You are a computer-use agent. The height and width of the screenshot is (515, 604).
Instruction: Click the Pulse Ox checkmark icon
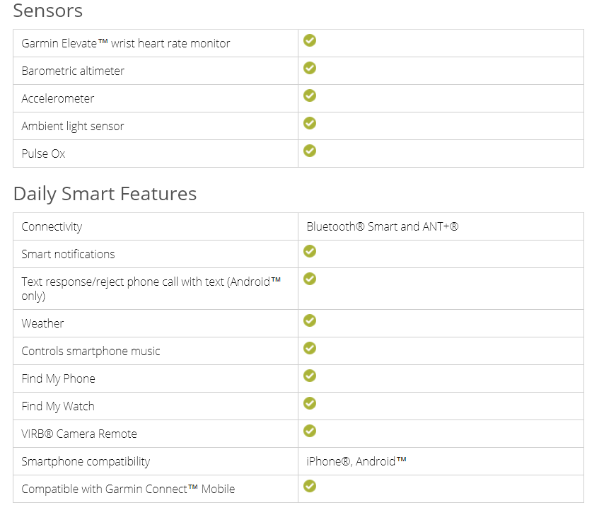(310, 151)
